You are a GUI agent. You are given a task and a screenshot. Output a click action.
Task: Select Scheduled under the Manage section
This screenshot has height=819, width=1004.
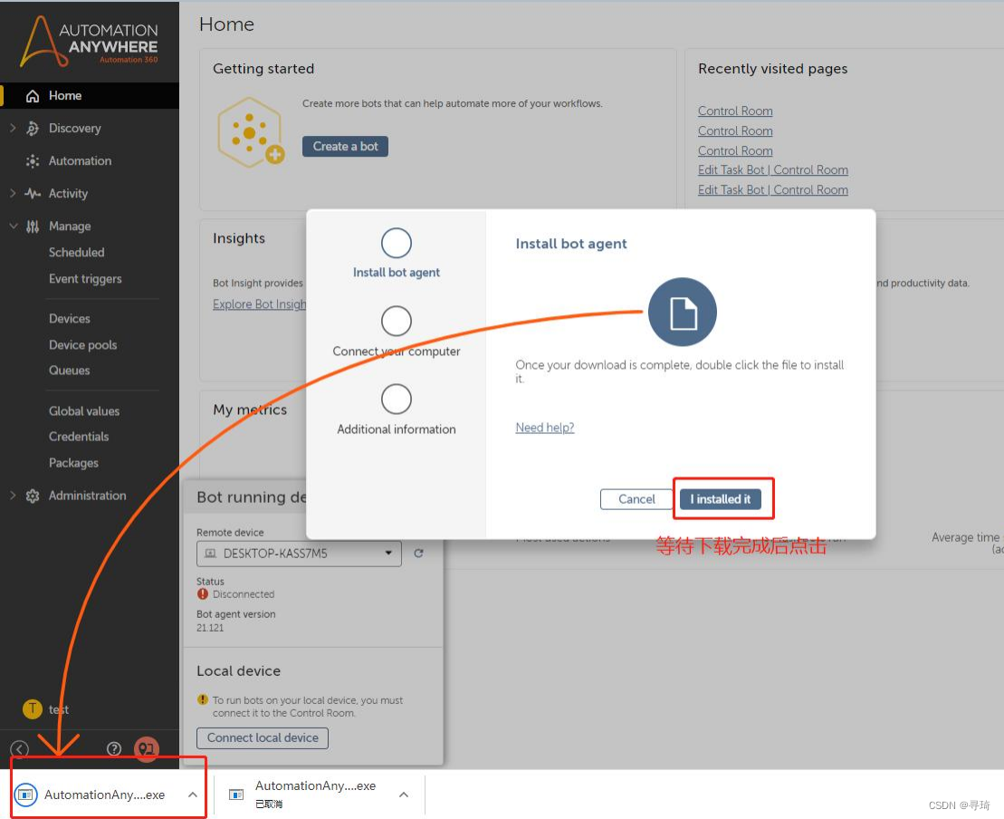click(x=76, y=252)
